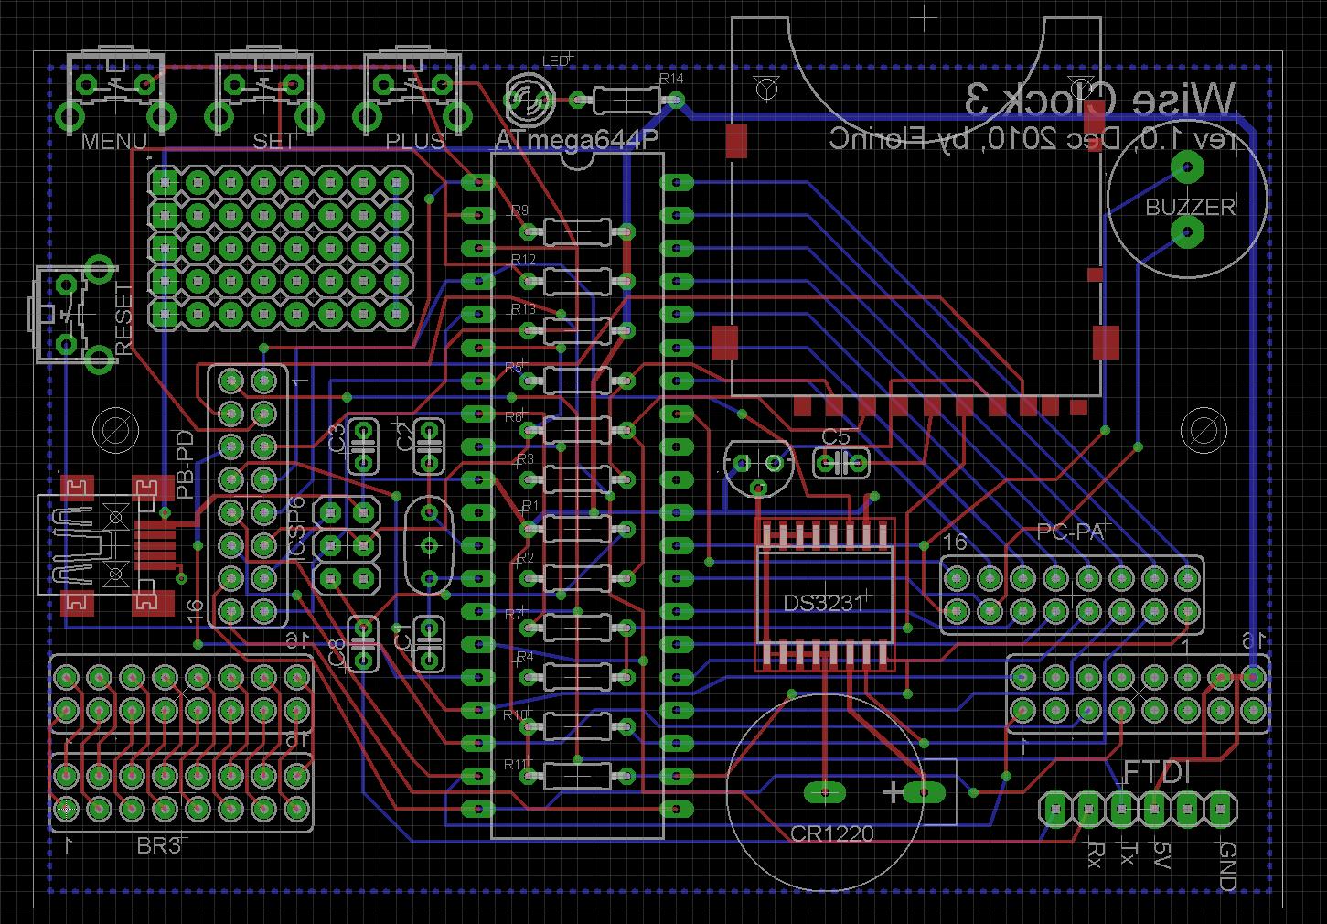Select the RESET switch footprint

point(73,314)
